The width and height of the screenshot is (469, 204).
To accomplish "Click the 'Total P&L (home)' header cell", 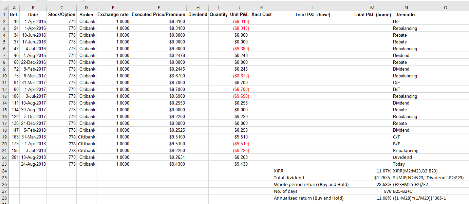I will pos(372,15).
